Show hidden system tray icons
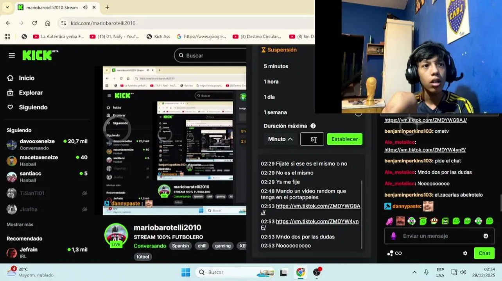Screen dimensions: 502x281 tap(414, 272)
